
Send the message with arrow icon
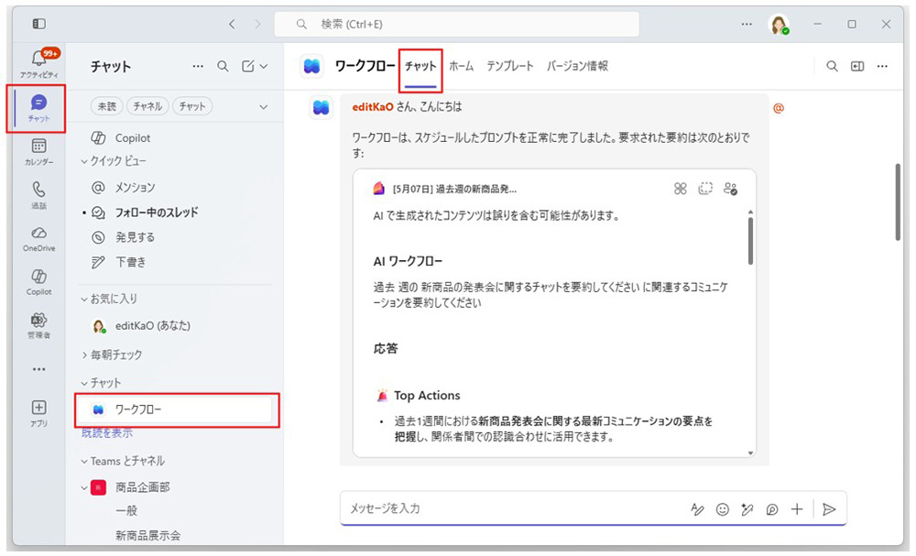point(828,509)
